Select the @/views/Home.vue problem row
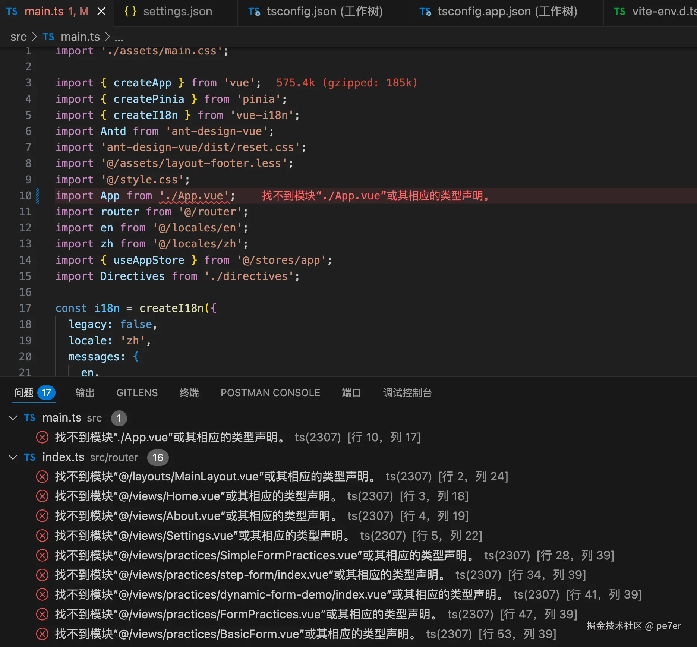Screen dimensions: 697x647 348,496
